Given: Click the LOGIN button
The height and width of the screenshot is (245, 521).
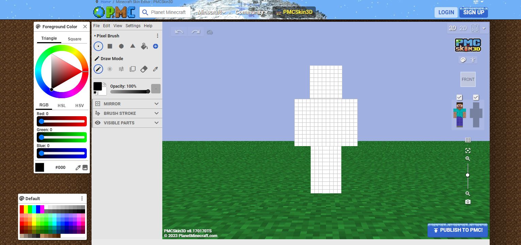Looking at the screenshot, I should coord(446,12).
